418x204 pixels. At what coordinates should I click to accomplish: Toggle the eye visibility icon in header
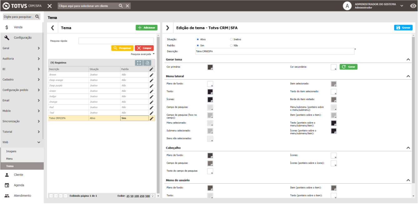click(413, 6)
